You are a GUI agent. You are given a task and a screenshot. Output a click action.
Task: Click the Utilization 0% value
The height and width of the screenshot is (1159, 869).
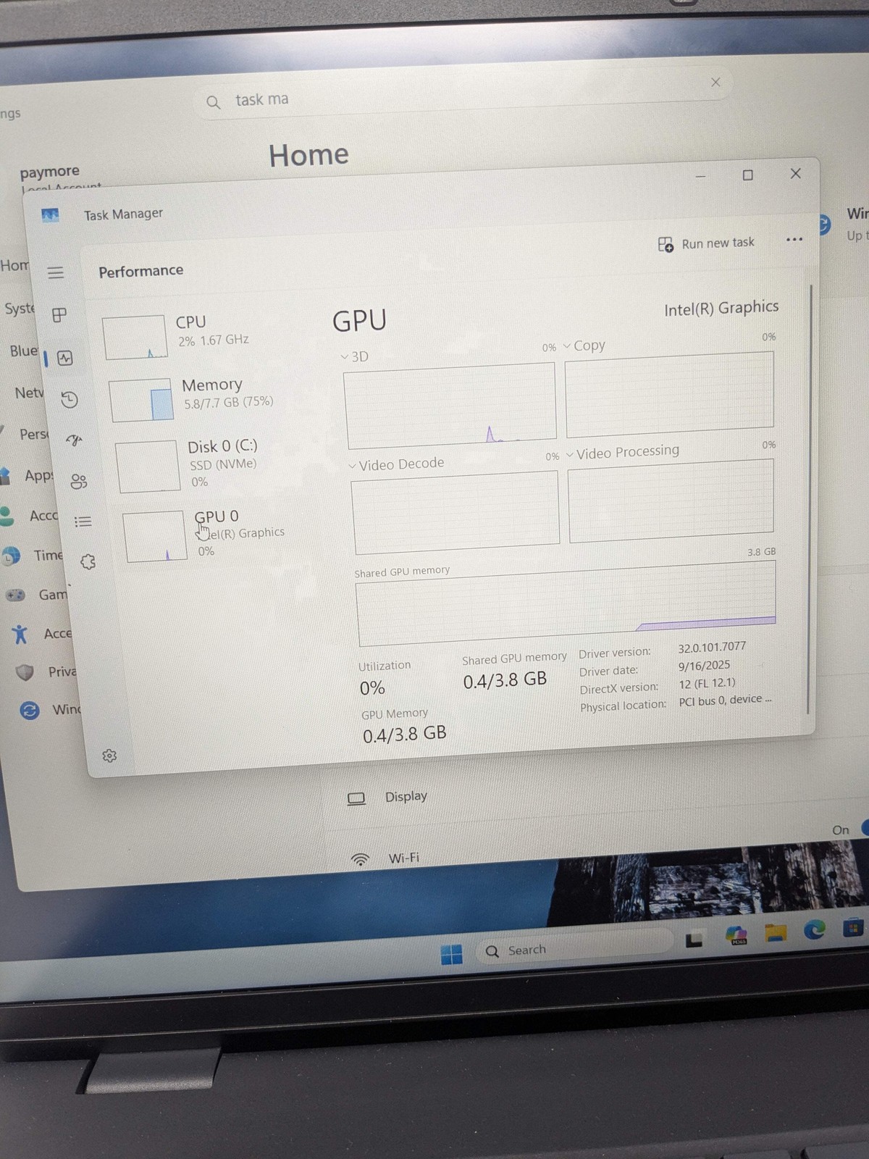tap(372, 688)
